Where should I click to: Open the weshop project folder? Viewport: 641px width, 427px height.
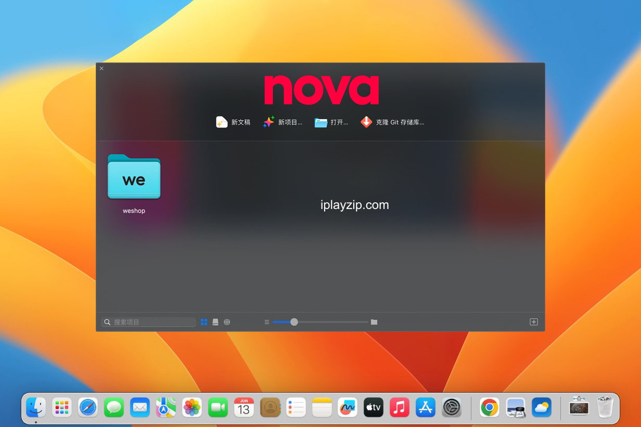[x=134, y=177]
